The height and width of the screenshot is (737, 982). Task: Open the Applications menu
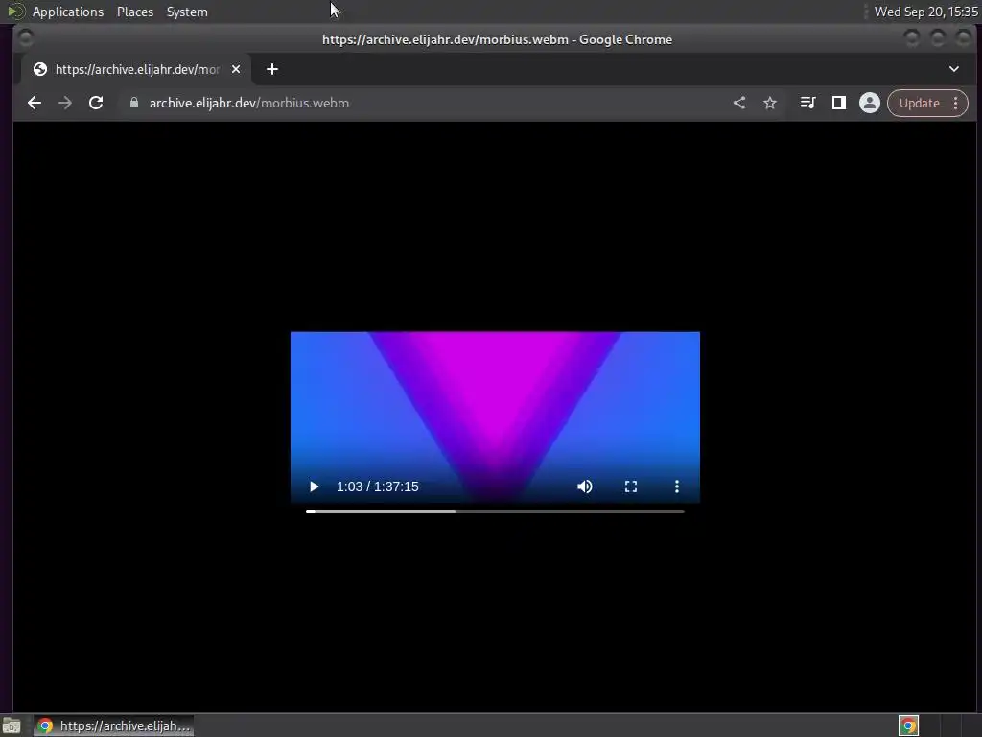[x=68, y=12]
